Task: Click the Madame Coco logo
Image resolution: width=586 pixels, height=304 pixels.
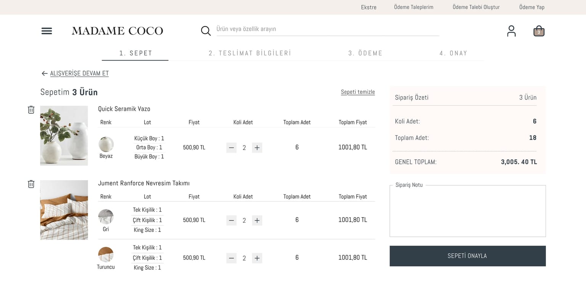Action: tap(118, 31)
